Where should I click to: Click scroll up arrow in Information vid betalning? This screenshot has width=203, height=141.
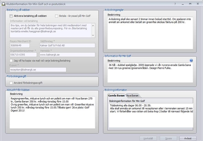click(x=93, y=26)
